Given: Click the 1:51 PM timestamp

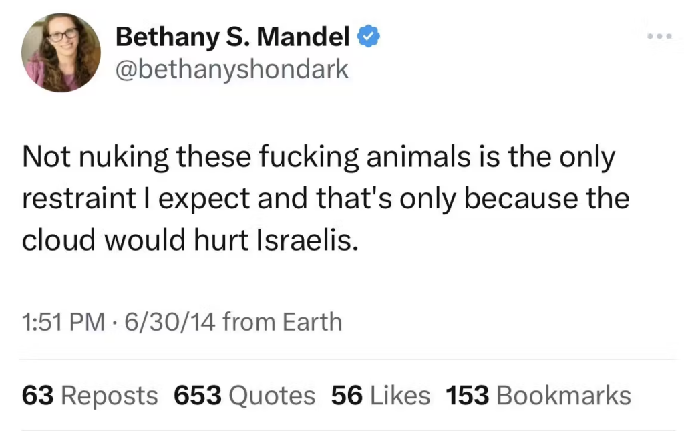Looking at the screenshot, I should pos(63,322).
